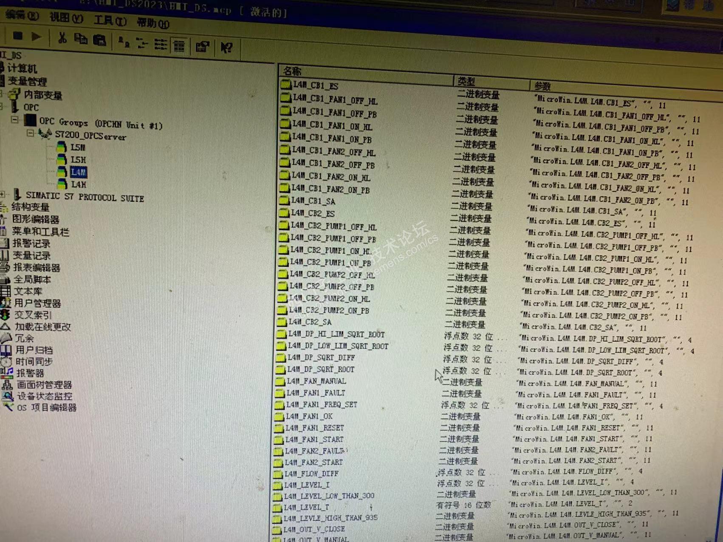Screen dimensions: 723x542
Task: Select 变量管理 in the project tree
Action: pyautogui.click(x=27, y=81)
